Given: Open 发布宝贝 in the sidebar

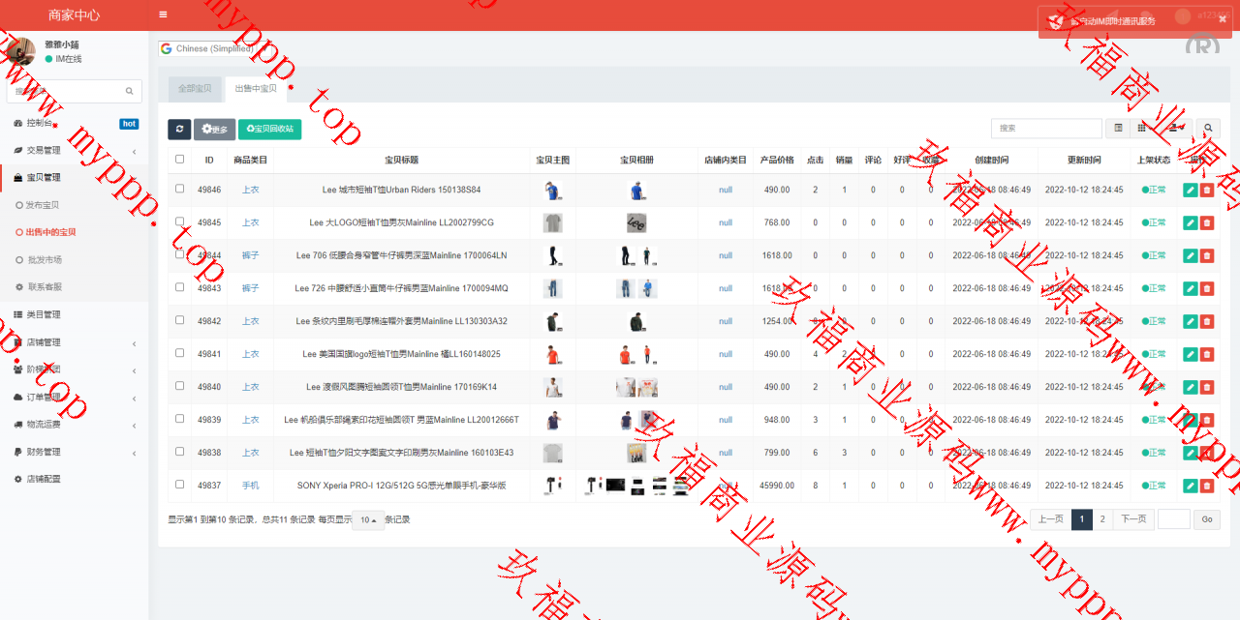Looking at the screenshot, I should point(43,205).
